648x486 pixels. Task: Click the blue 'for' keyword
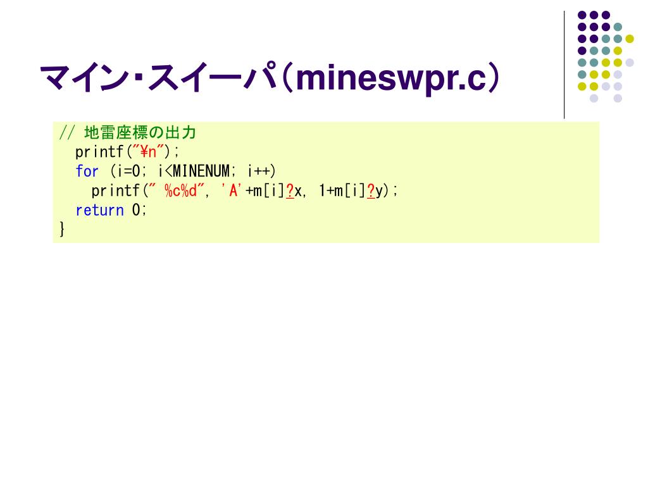87,171
